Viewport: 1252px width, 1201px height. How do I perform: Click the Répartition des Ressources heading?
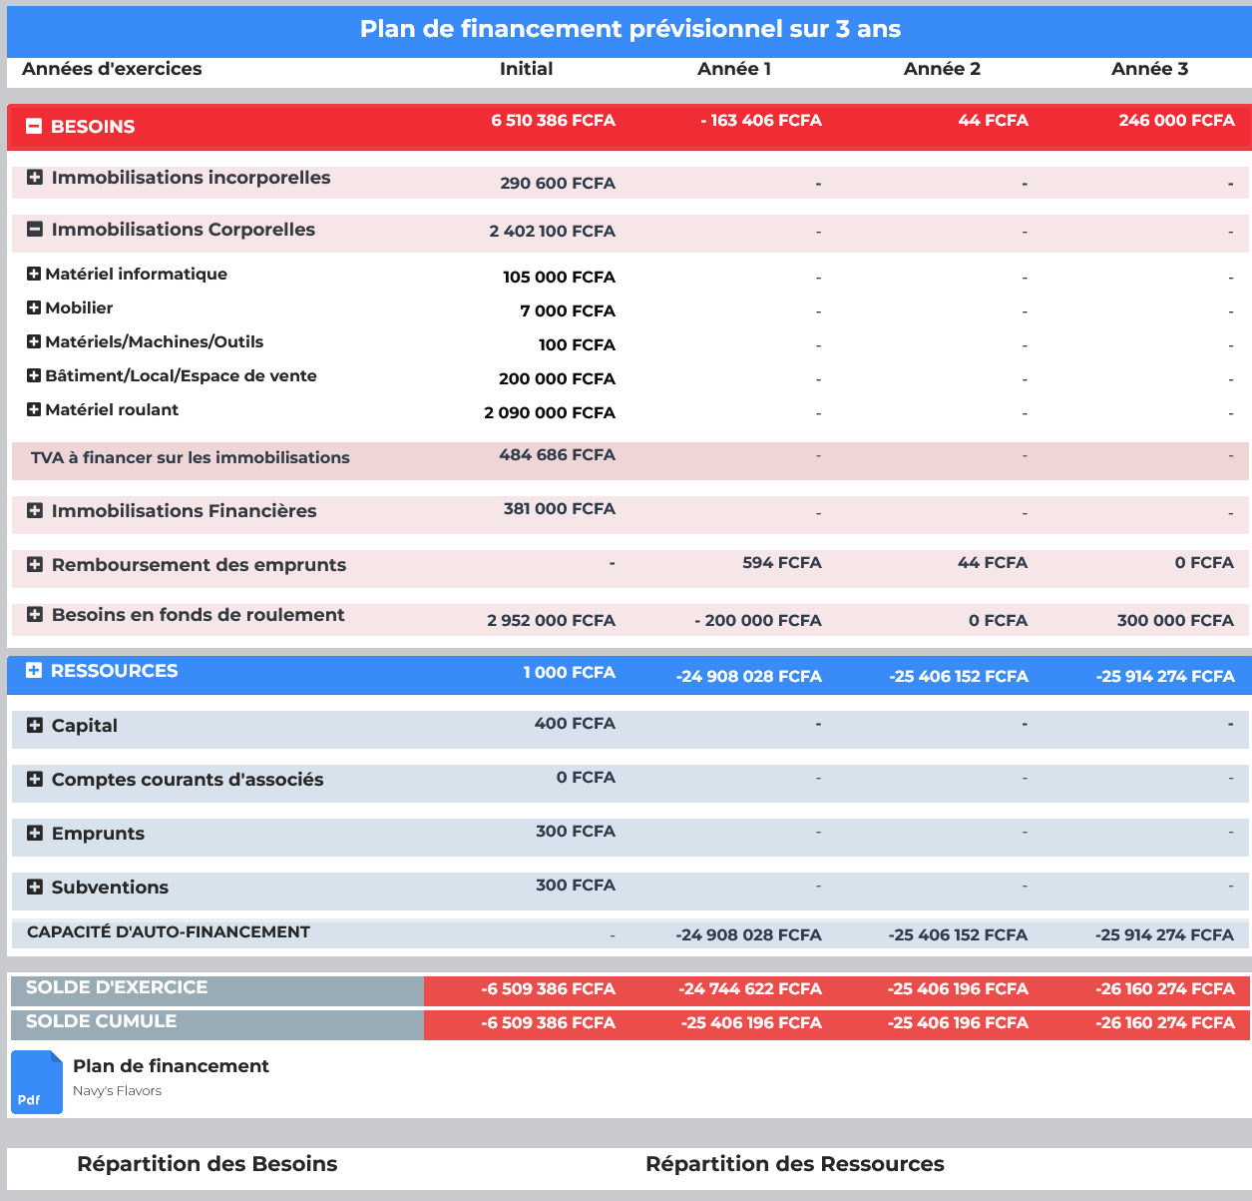[x=794, y=1164]
